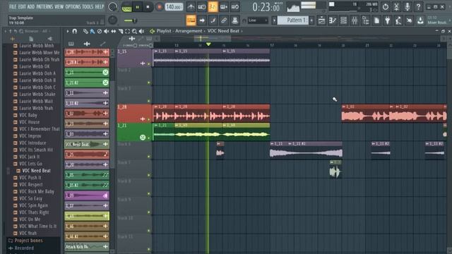Open the Playlist window icon

pyautogui.click(x=321, y=20)
